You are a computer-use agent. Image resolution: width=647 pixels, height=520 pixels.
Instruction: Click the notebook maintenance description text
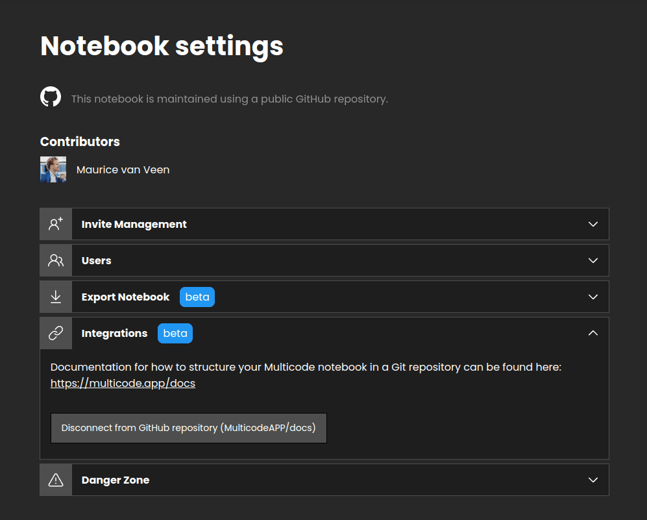point(229,99)
